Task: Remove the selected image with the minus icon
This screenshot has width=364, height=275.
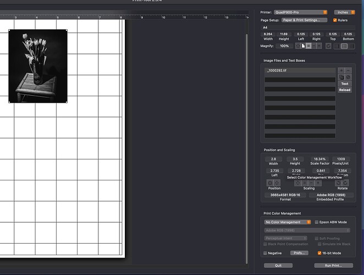Action: pyautogui.click(x=348, y=70)
